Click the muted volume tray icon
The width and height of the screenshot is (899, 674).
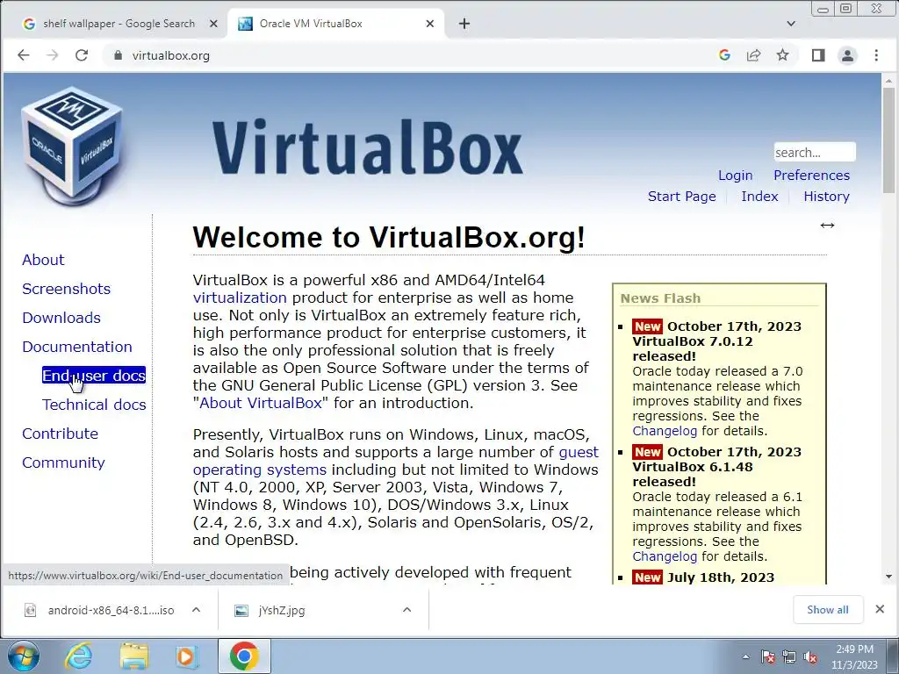810,656
